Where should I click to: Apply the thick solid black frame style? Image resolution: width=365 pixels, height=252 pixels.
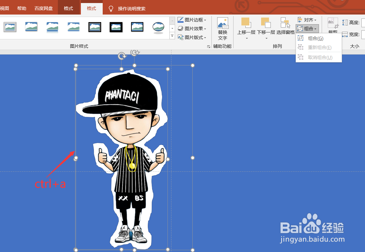[116, 27]
